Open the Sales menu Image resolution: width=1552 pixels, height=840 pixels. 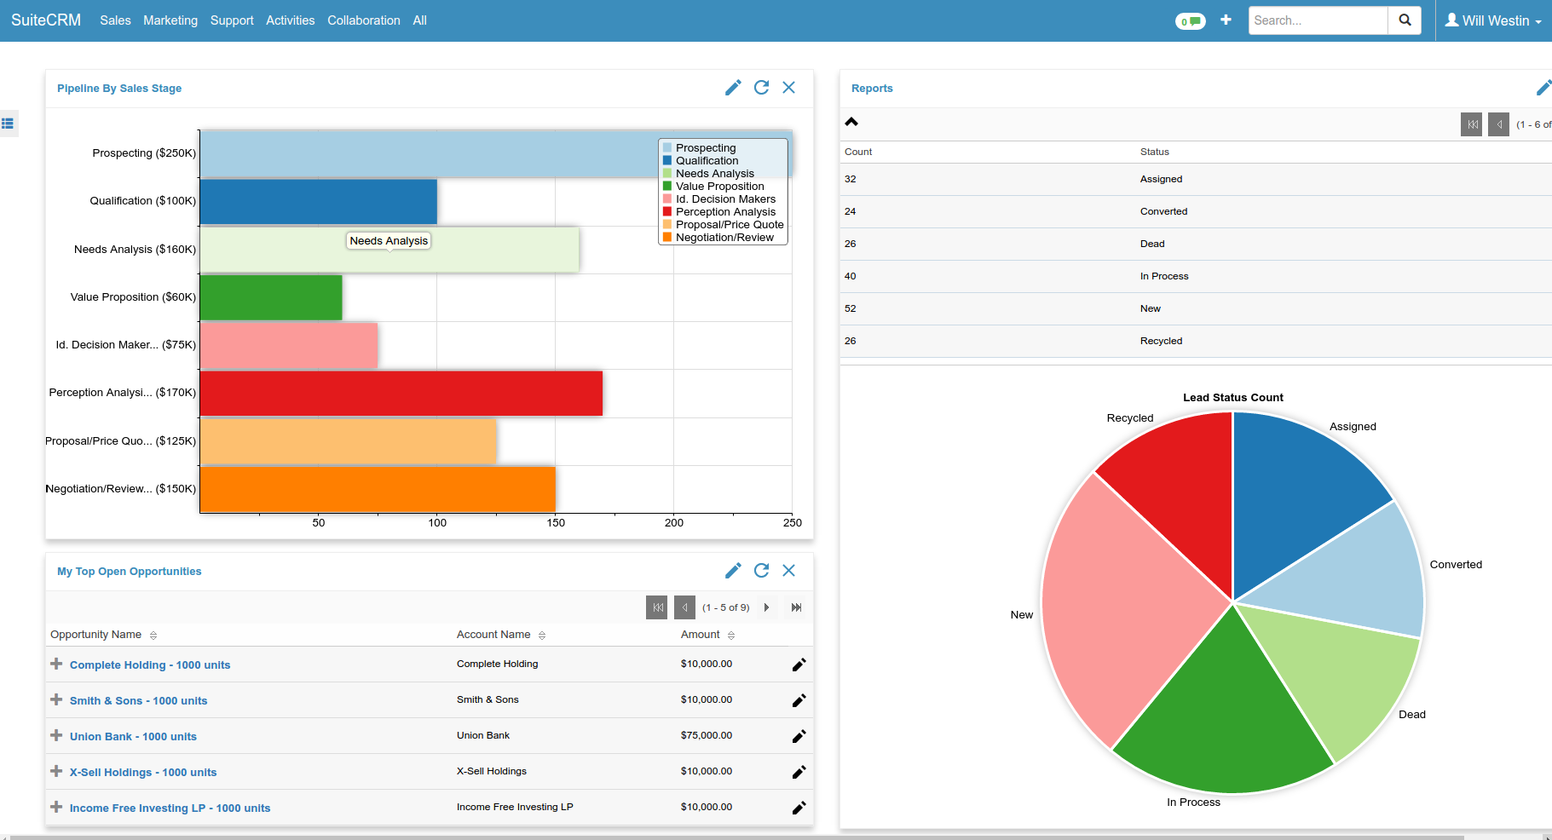tap(115, 20)
